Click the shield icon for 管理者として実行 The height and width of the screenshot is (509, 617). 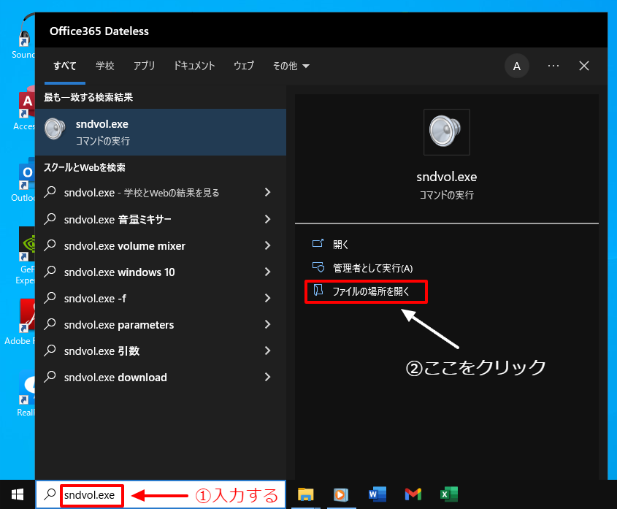tap(318, 267)
